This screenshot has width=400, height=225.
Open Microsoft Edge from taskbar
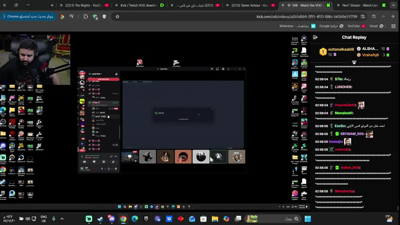[x=135, y=219]
